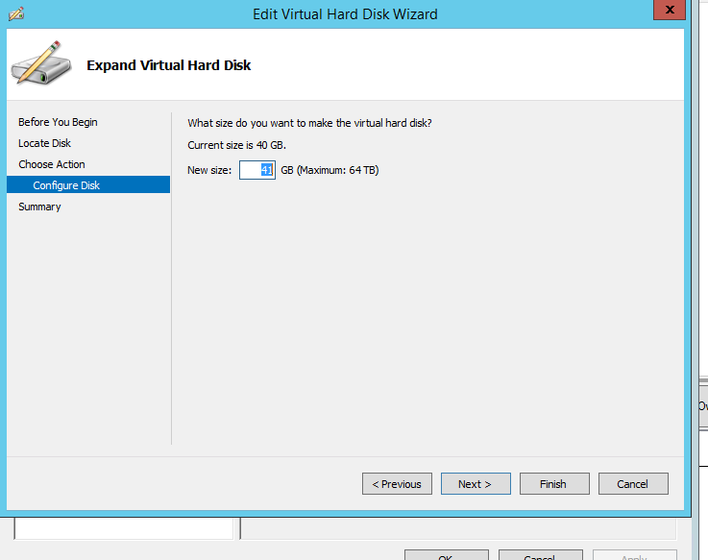Screen dimensions: 708x560
Task: Open the Summary wizard step
Action: click(39, 207)
